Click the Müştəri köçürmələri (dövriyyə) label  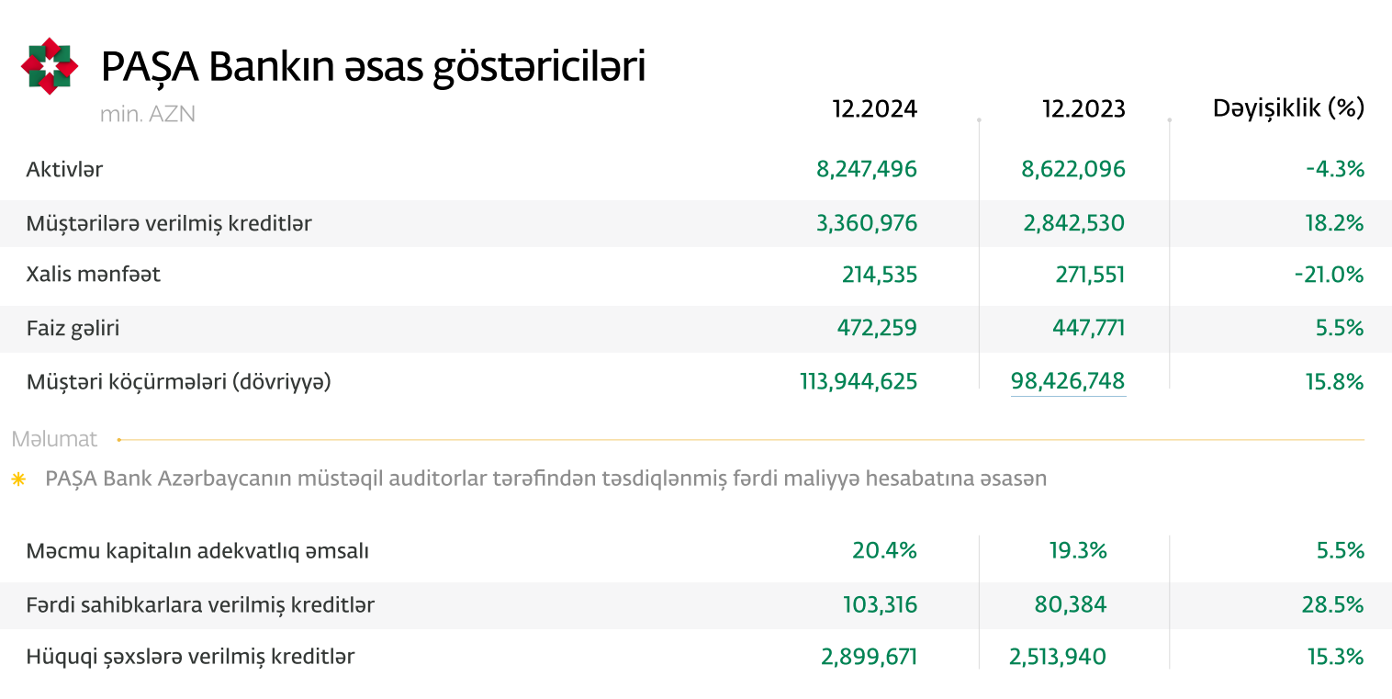coord(178,381)
